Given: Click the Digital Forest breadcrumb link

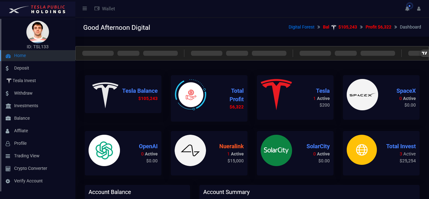Looking at the screenshot, I should 301,27.
